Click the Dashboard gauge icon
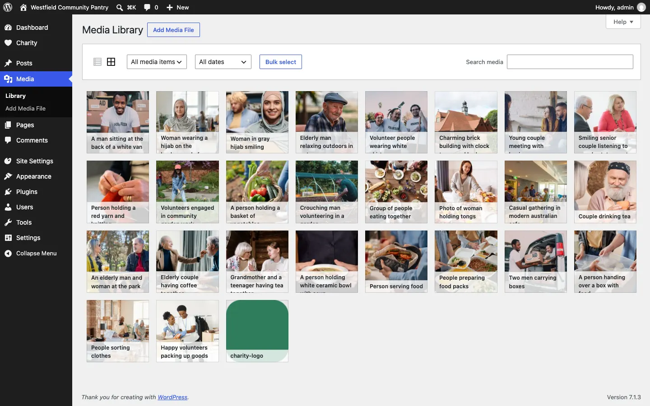650x406 pixels. point(8,28)
